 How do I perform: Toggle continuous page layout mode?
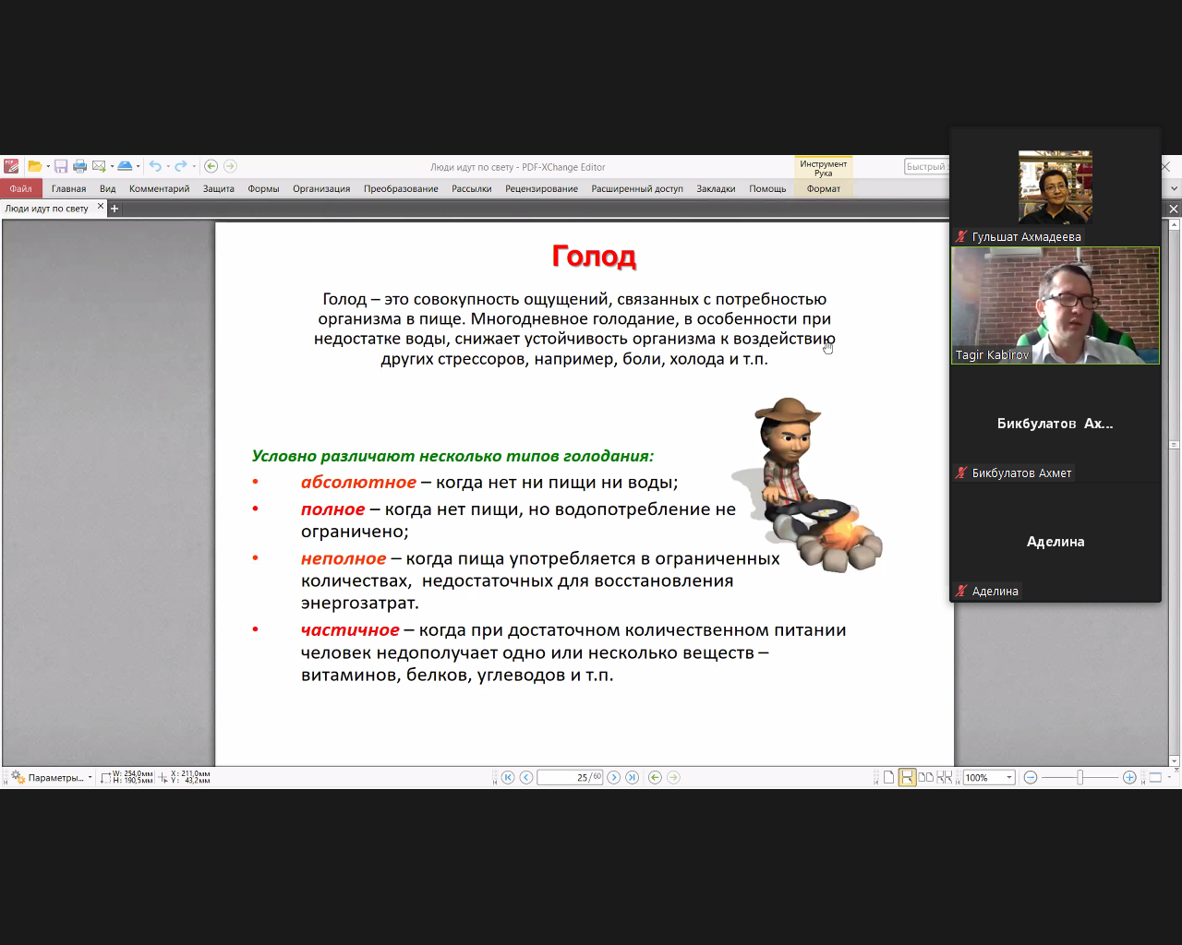pos(907,778)
